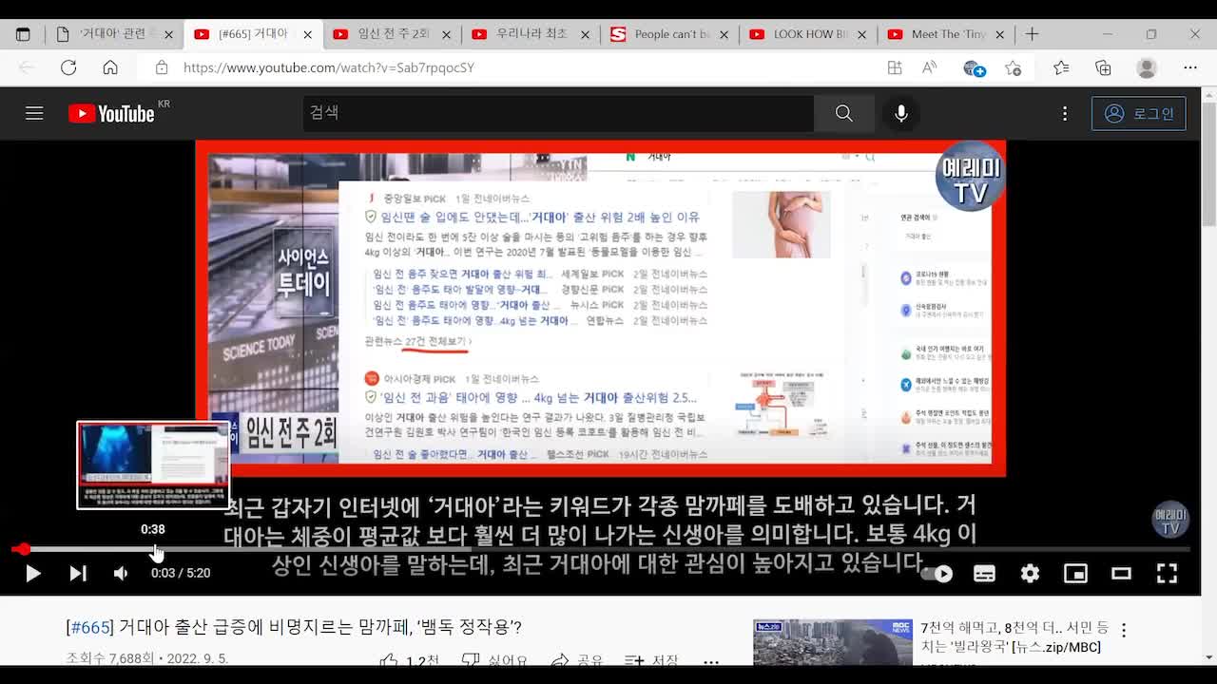Click the seek preview thumbnail at 0:38
Viewport: 1217px width, 684px height.
pyautogui.click(x=153, y=465)
